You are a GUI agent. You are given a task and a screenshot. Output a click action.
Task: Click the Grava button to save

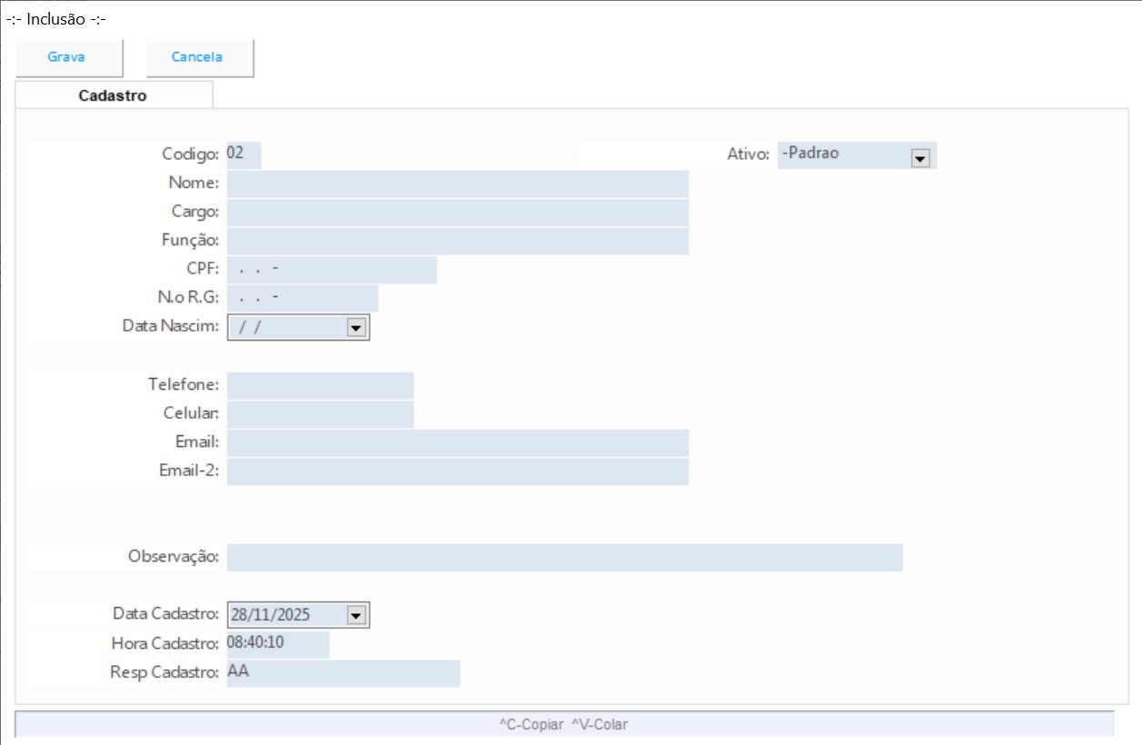pos(67,57)
